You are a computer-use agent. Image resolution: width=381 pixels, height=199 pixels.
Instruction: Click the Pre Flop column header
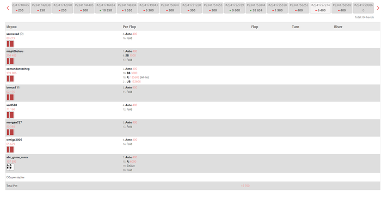(130, 27)
